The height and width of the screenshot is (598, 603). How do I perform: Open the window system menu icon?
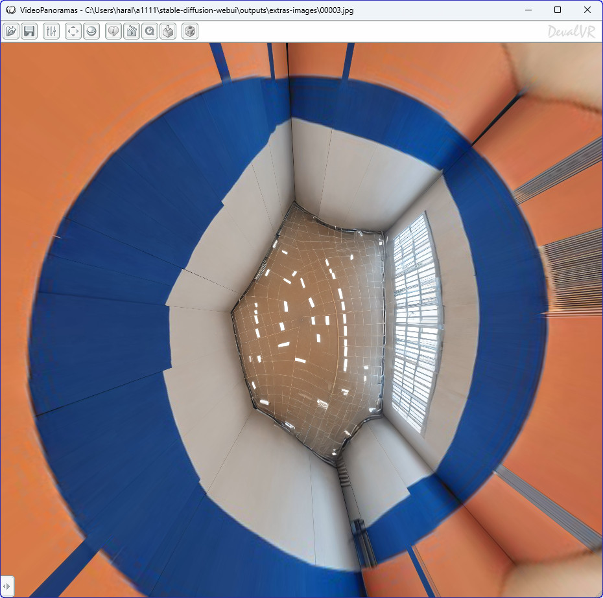coord(10,10)
